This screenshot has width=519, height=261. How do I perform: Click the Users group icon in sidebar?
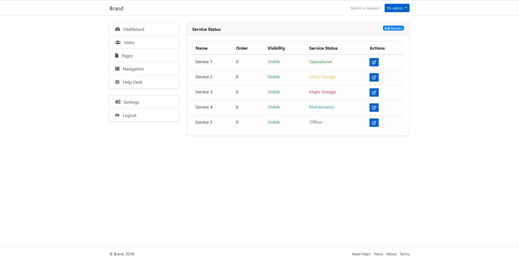[x=118, y=42]
